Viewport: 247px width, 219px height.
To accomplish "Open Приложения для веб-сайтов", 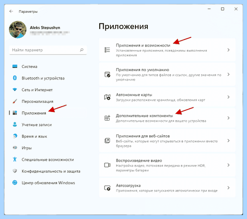I will click(167, 141).
